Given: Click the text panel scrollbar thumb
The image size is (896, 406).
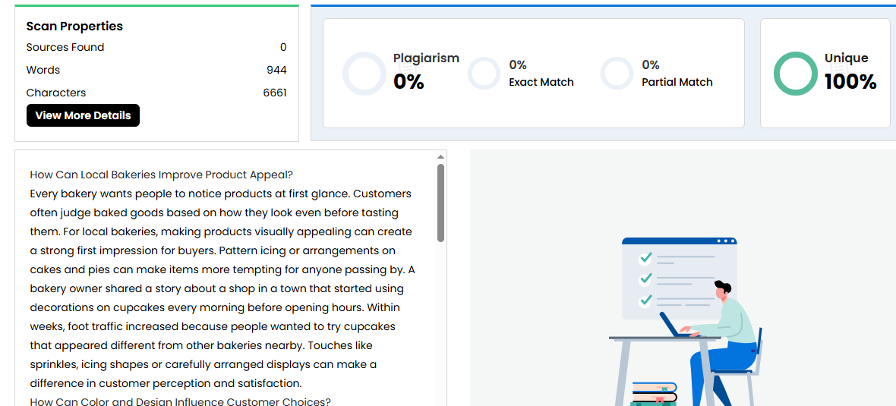Looking at the screenshot, I should pos(440,203).
